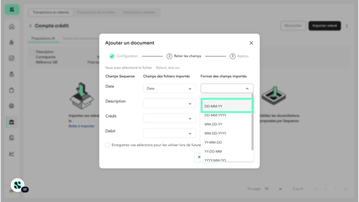Open the Debit field dropdown

(x=169, y=133)
